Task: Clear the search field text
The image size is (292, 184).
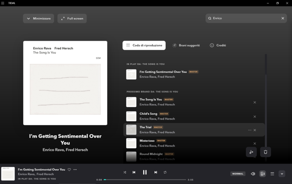Action: coord(283,18)
